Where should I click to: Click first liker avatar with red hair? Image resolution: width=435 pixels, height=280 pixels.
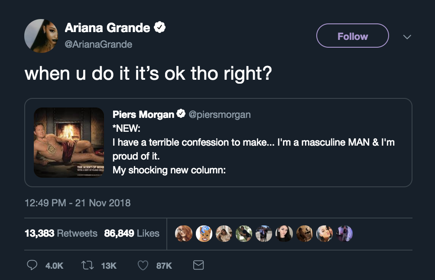[x=183, y=233]
